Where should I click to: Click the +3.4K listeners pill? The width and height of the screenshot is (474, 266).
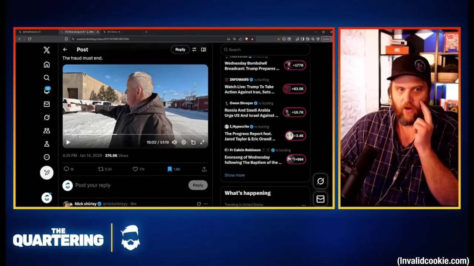[296, 136]
